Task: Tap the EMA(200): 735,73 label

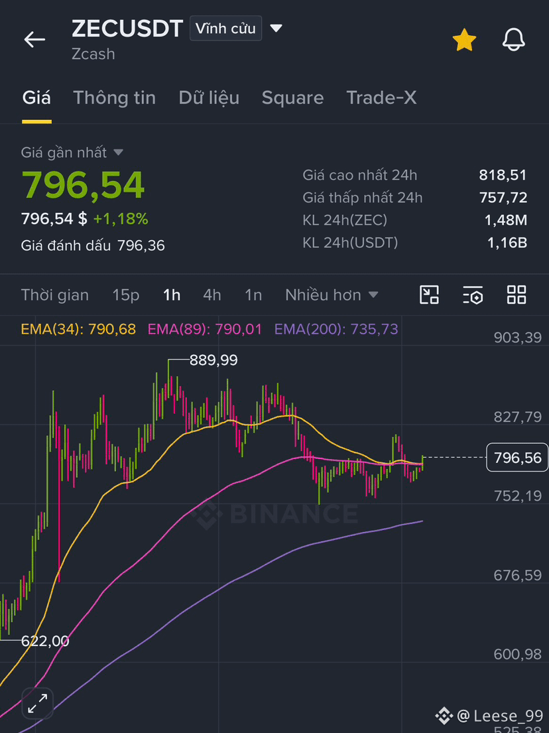Action: point(336,329)
